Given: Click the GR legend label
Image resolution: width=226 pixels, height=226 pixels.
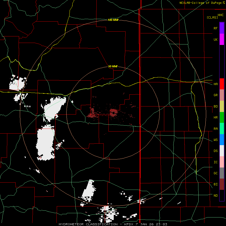Looking at the screenshot, I should [x=215, y=95].
